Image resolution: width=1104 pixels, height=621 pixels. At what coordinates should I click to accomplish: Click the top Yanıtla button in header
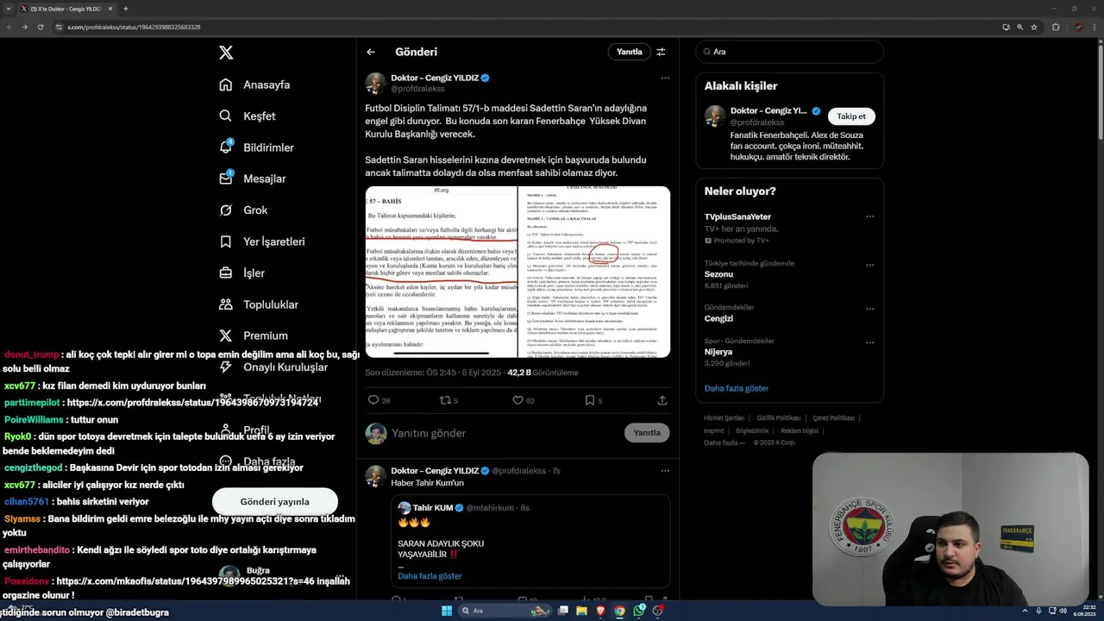tap(629, 52)
